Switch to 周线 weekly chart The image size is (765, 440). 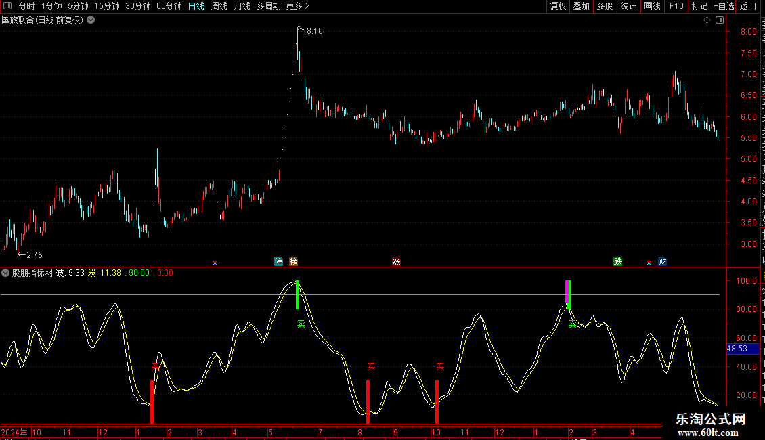tap(219, 6)
